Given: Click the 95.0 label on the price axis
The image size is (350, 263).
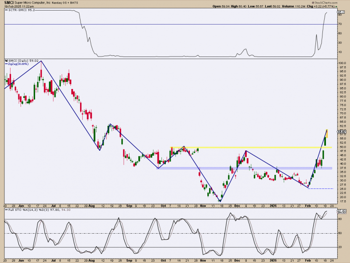Looking at the screenshot, I should [x=342, y=71].
